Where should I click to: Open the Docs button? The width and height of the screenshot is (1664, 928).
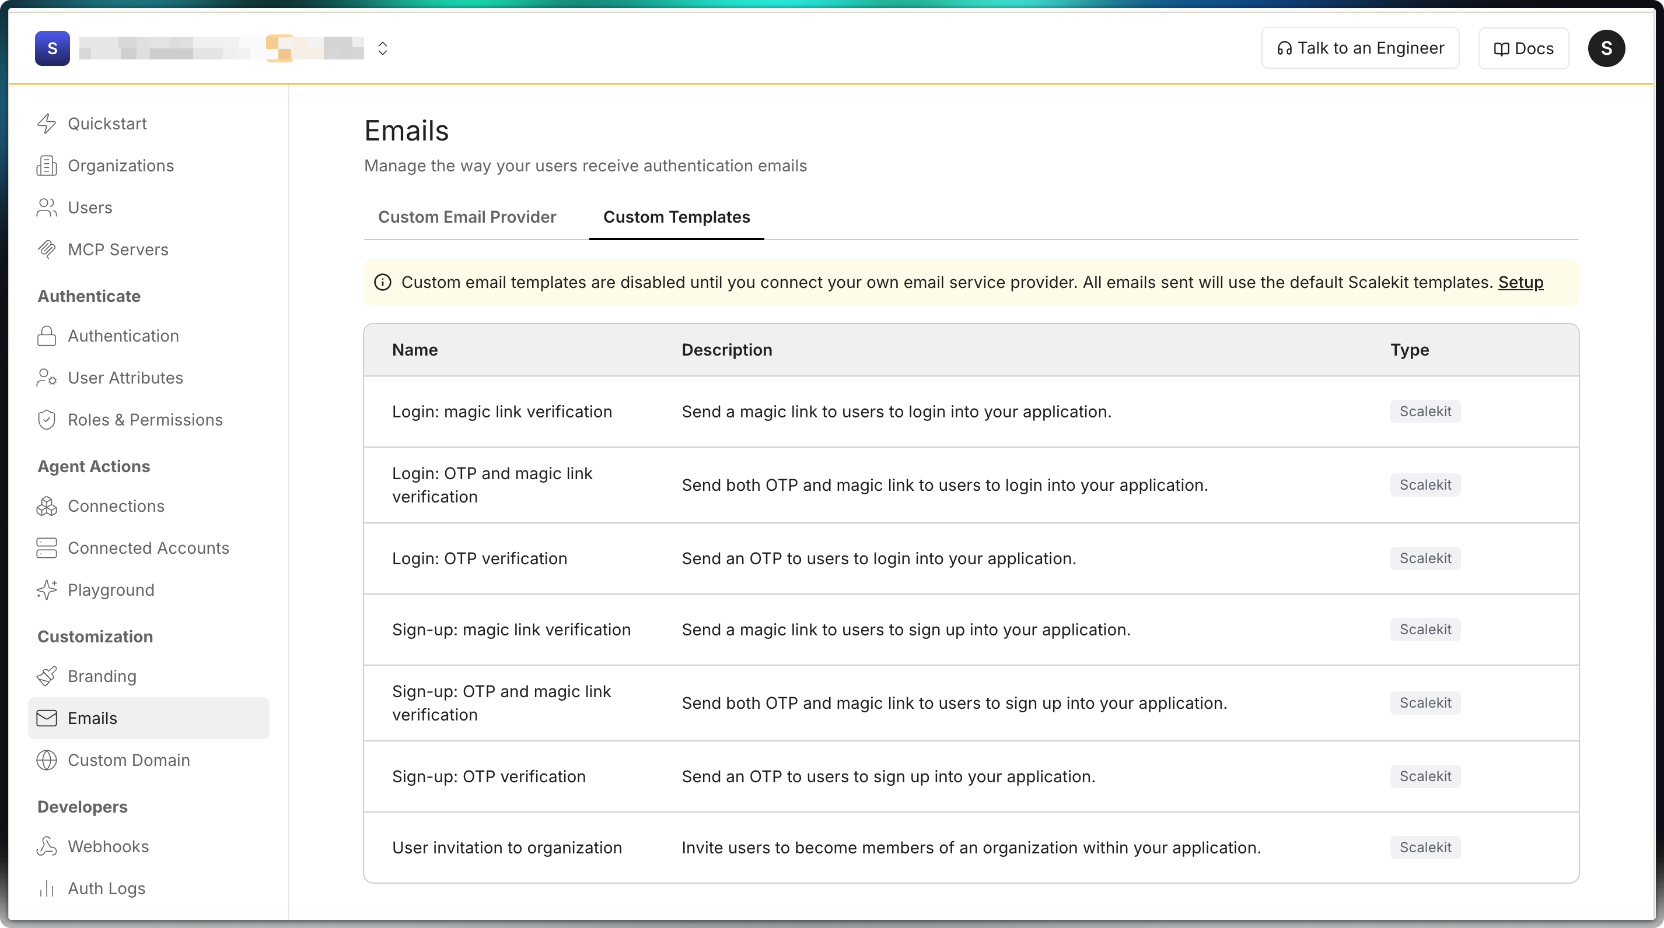[1523, 48]
